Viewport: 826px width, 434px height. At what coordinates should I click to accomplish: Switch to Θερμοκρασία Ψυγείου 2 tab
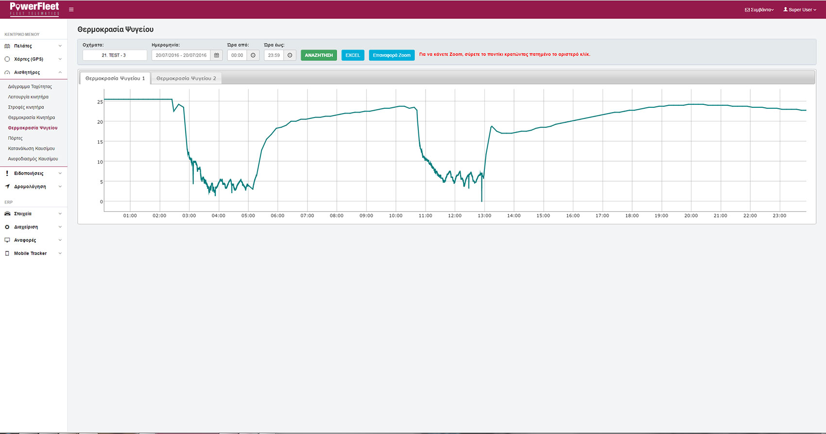pyautogui.click(x=186, y=78)
